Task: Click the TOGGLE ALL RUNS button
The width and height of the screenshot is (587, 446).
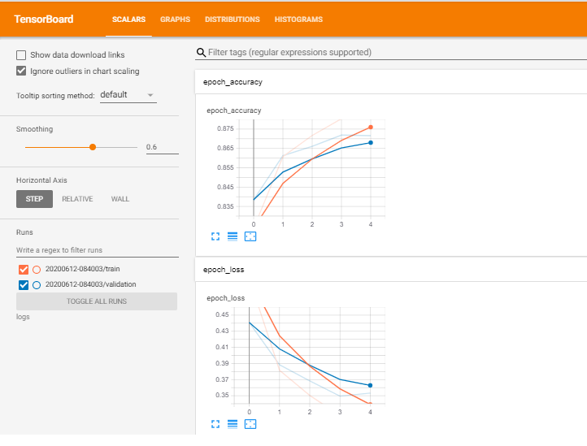Action: tap(97, 301)
